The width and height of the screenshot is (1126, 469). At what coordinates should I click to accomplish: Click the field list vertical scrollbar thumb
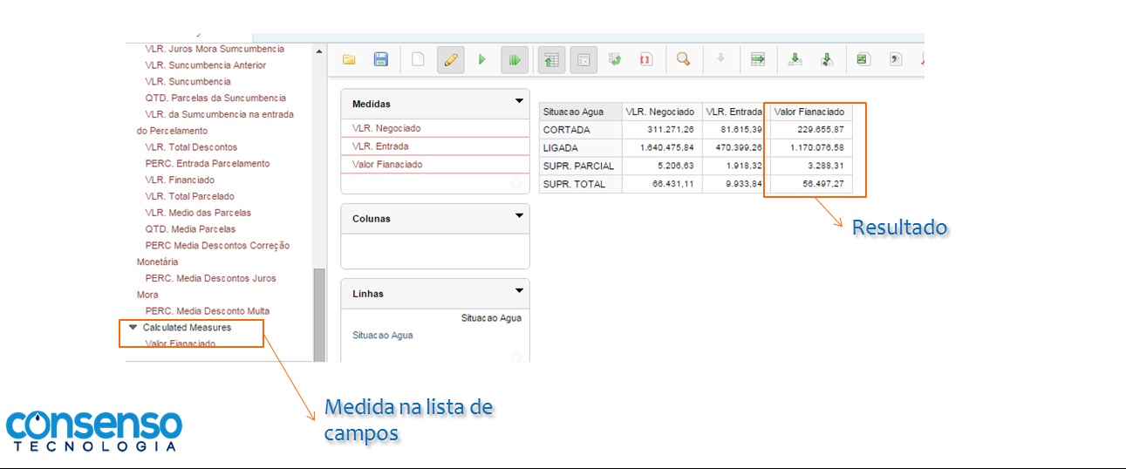[x=319, y=314]
